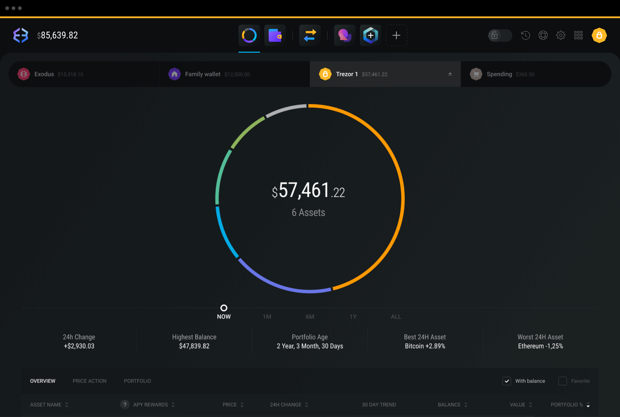Click the ALL time period marker

coord(395,316)
